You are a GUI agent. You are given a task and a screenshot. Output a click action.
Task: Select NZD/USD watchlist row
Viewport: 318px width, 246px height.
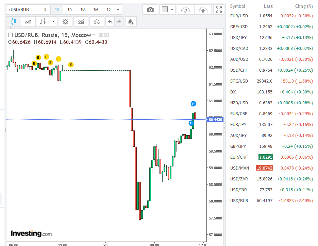tap(271, 103)
